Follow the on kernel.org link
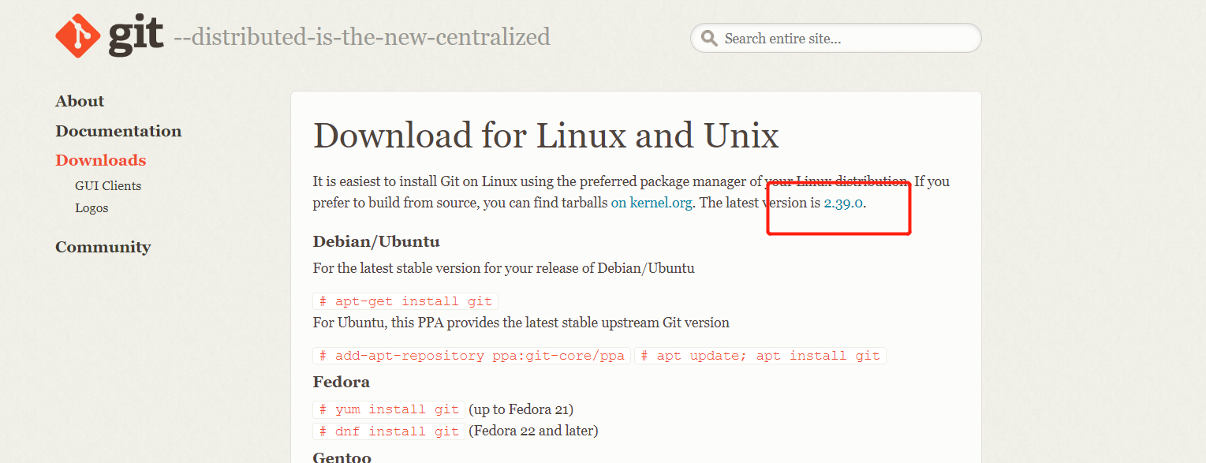Screen dimensions: 1206x463 click(x=652, y=203)
